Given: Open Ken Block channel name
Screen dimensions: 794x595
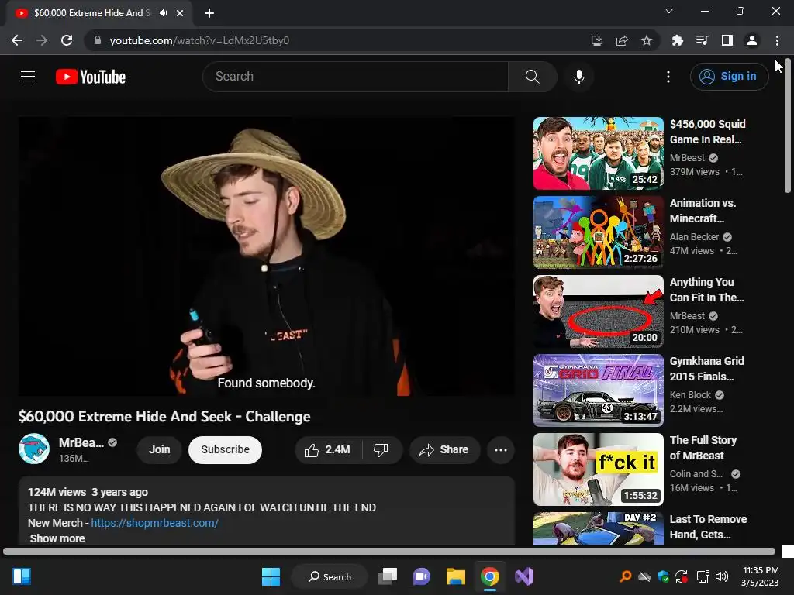Looking at the screenshot, I should [690, 394].
